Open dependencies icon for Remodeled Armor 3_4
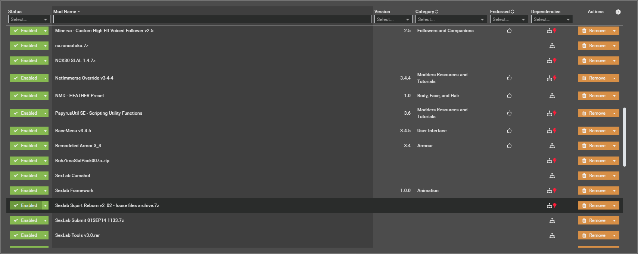Viewport: 638px width, 254px height. [552, 146]
